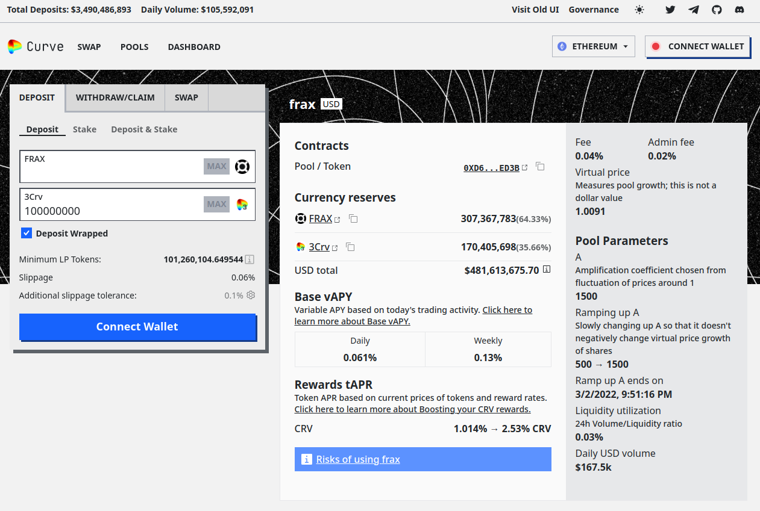Open the 3Crv currency reserve link
Viewport: 760px width, 511px height.
(x=319, y=247)
